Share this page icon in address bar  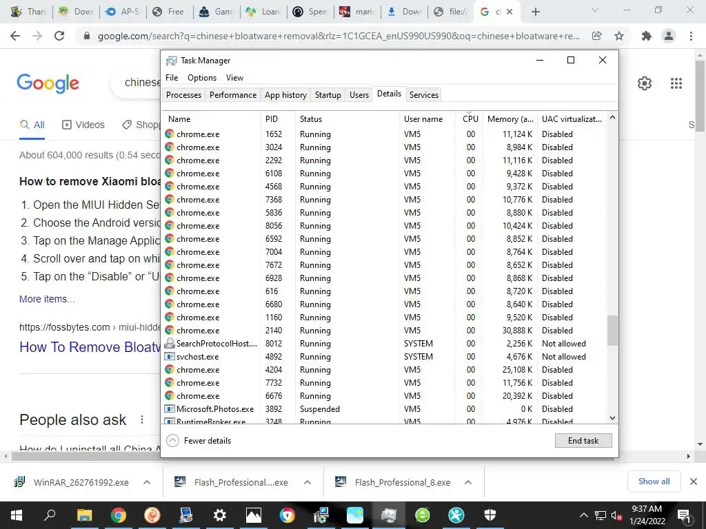[x=597, y=36]
